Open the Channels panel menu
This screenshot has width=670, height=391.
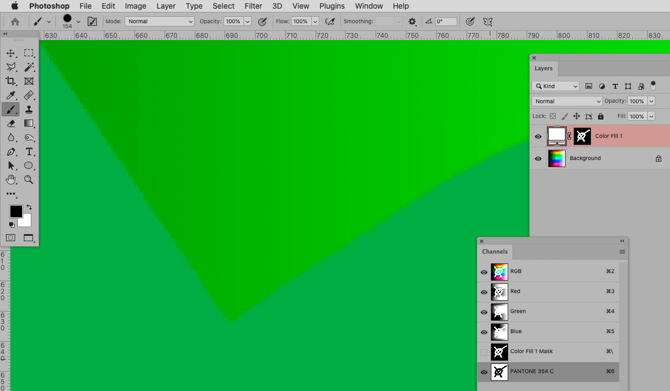tap(622, 251)
